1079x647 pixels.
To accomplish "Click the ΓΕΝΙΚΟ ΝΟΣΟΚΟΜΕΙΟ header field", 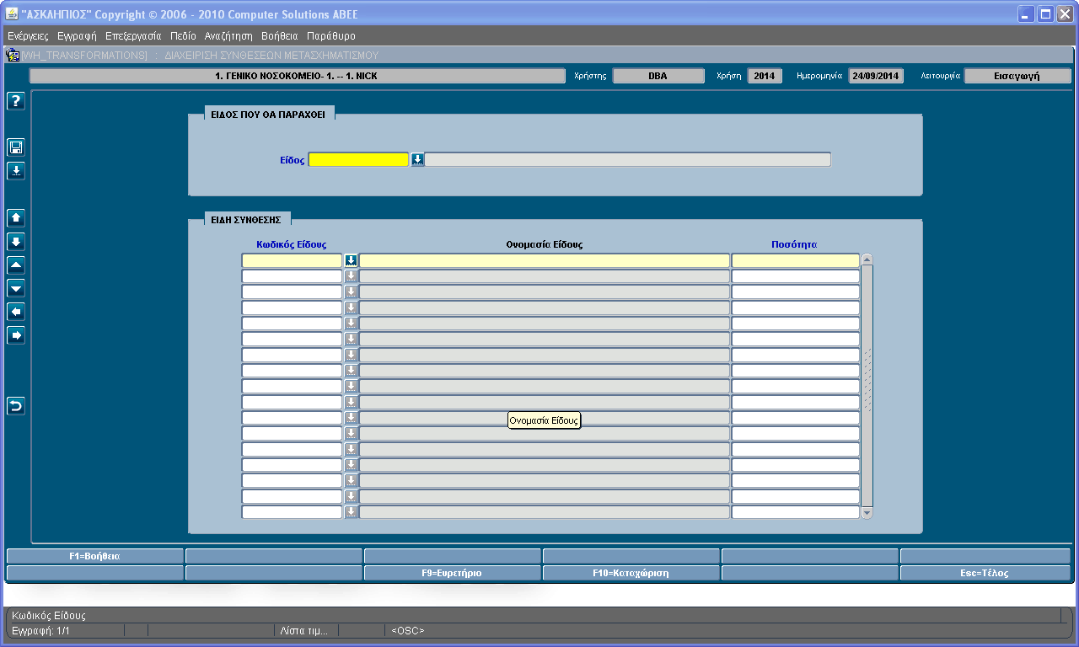I will 298,76.
